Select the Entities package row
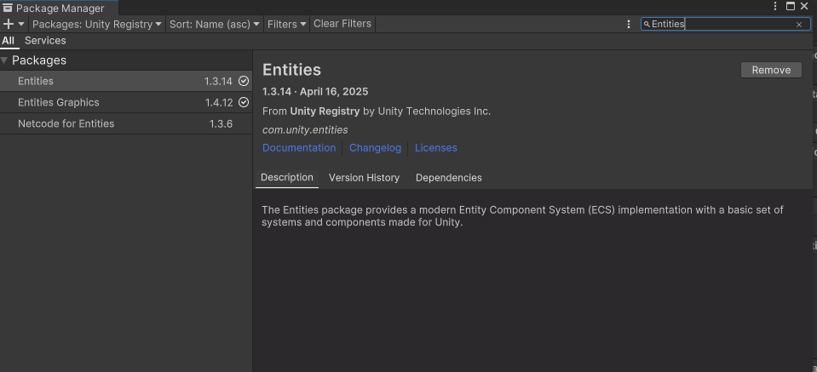The image size is (817, 372). click(126, 81)
